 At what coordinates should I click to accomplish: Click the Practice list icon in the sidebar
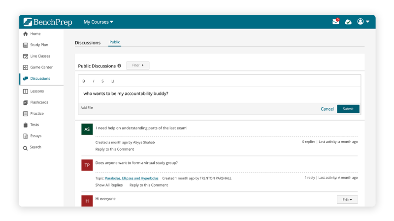coord(26,114)
